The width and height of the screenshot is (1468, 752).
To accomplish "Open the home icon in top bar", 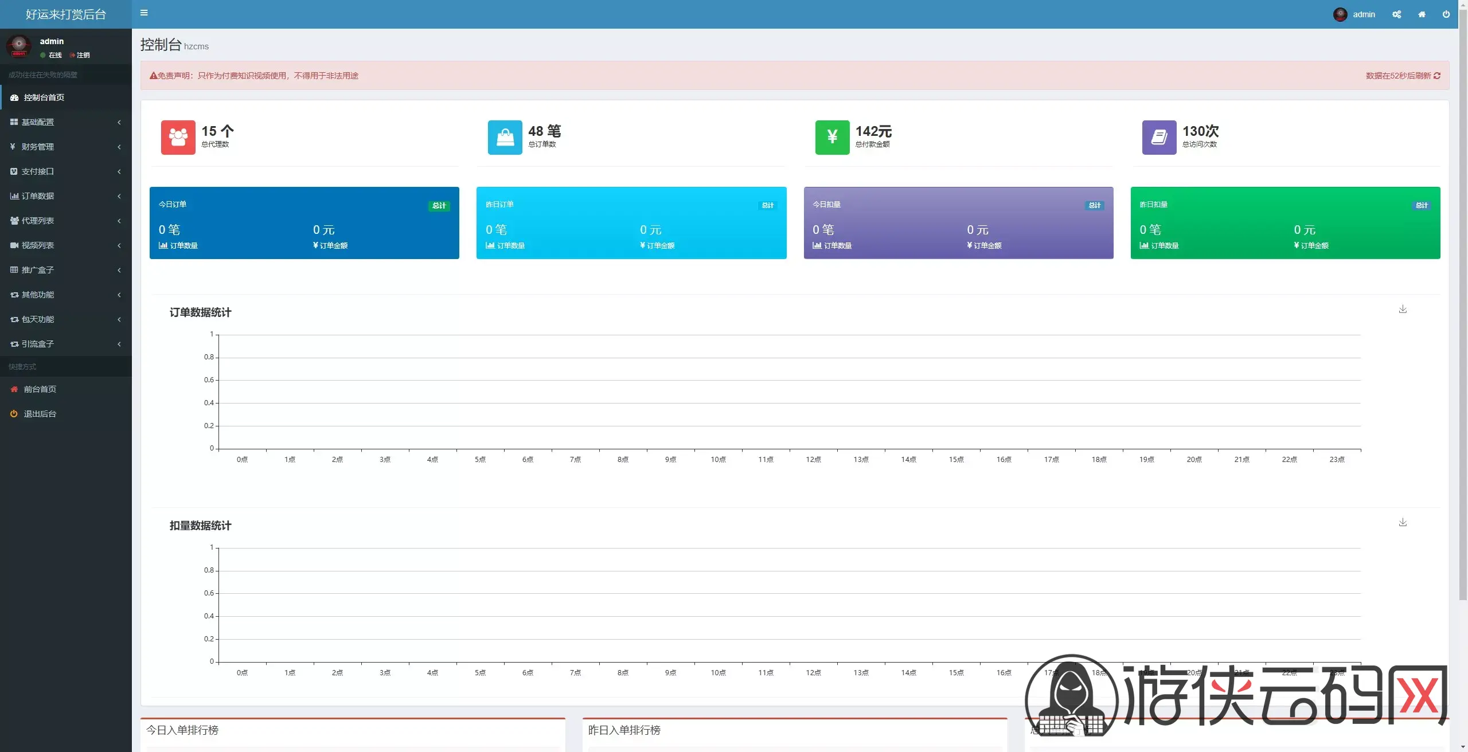I will pyautogui.click(x=1422, y=14).
